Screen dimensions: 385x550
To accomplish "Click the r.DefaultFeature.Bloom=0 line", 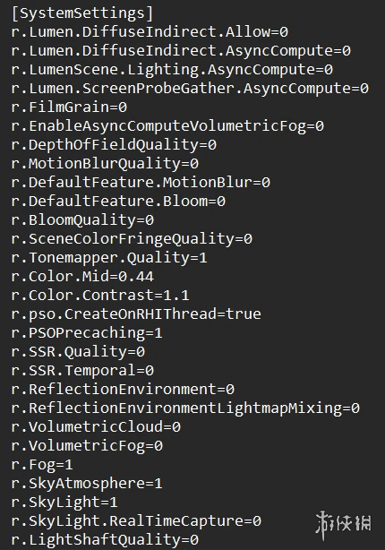I will (x=118, y=202).
